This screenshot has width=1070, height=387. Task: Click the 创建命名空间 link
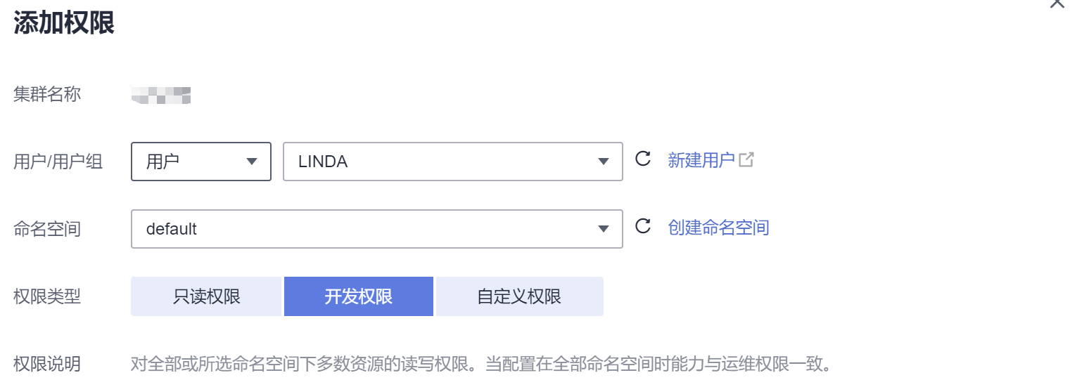click(x=718, y=228)
